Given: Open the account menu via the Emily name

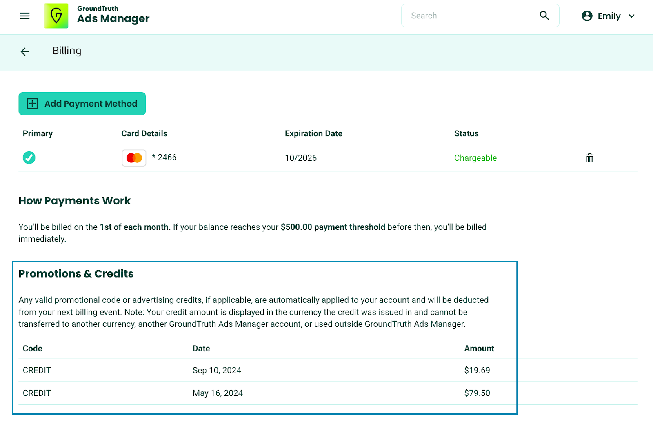Looking at the screenshot, I should pyautogui.click(x=609, y=16).
